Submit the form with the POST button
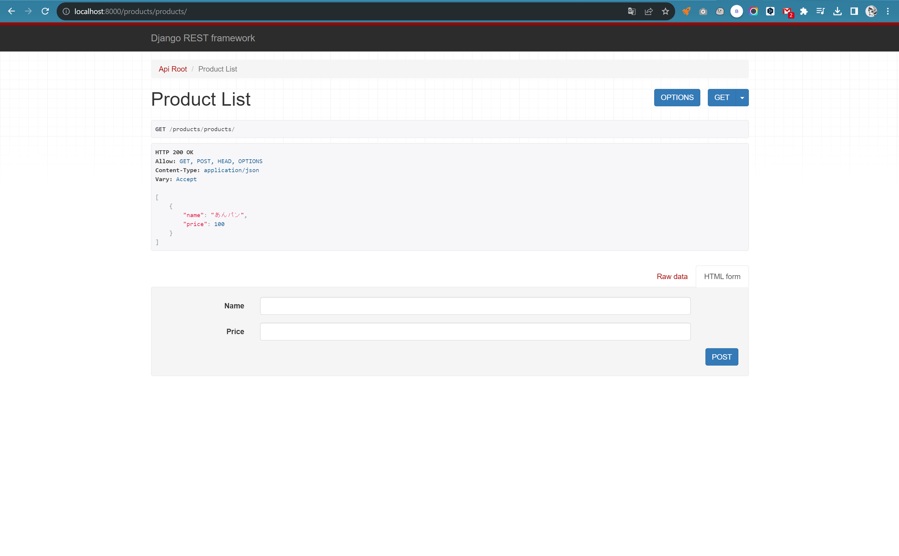 [721, 357]
